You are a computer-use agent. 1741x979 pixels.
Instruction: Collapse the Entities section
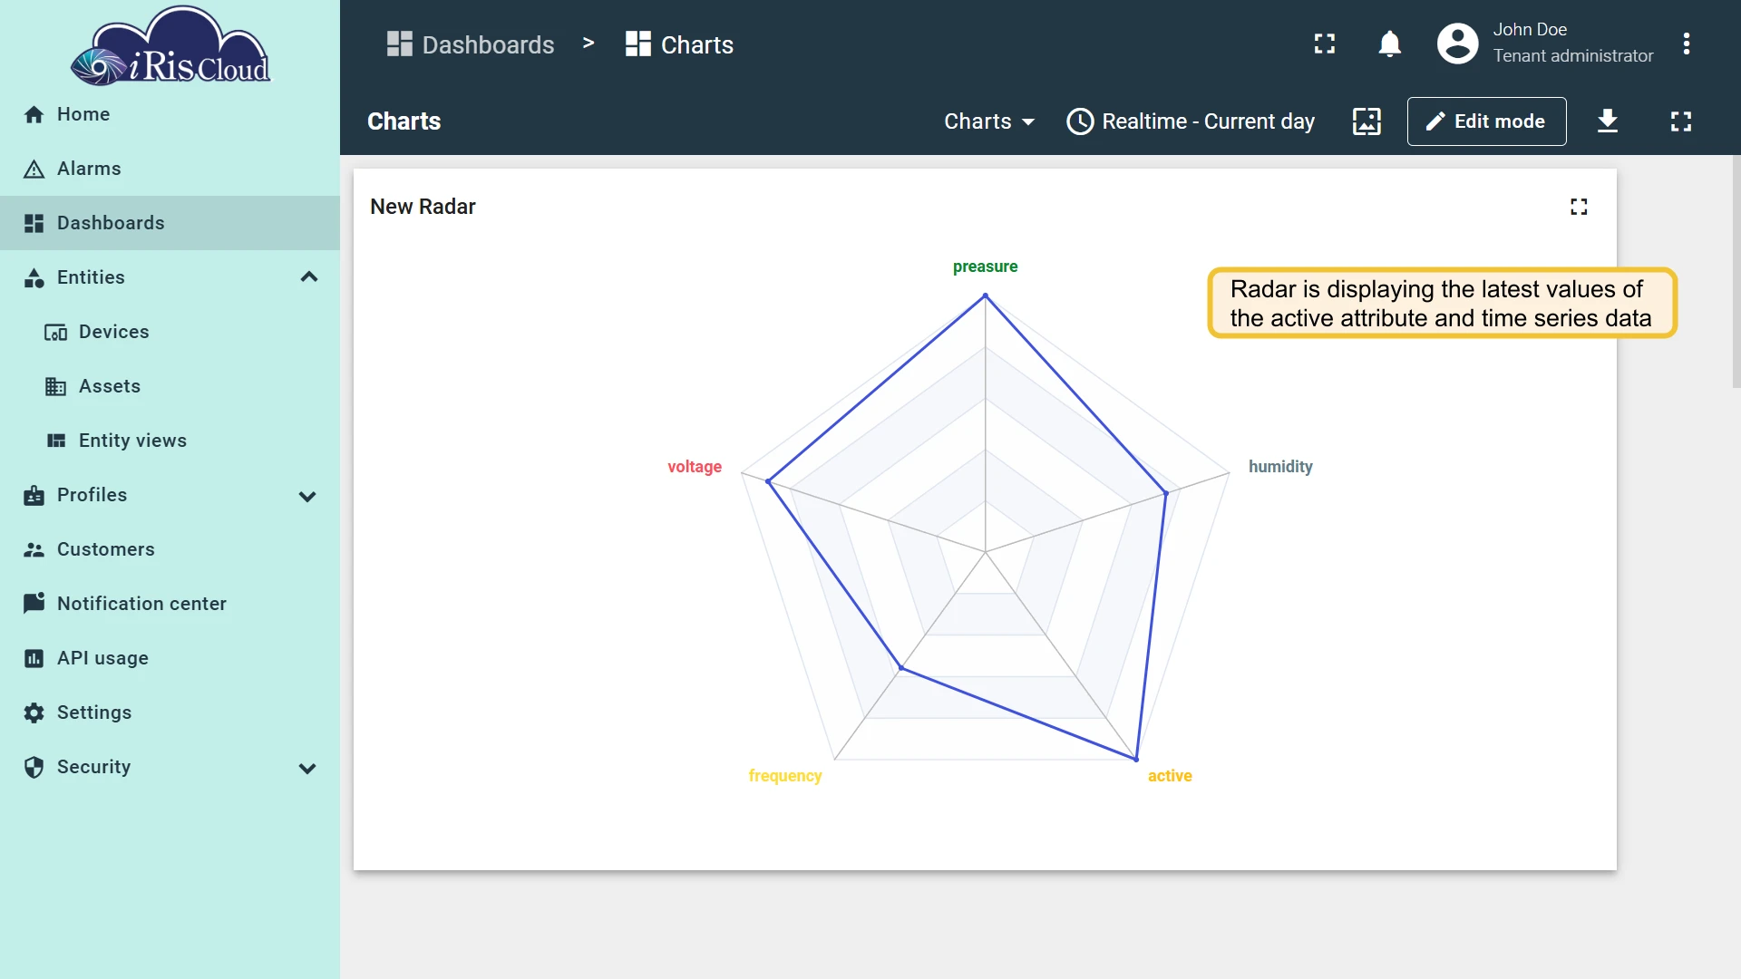(x=309, y=277)
